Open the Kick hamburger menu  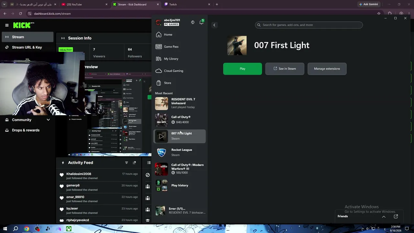click(7, 25)
